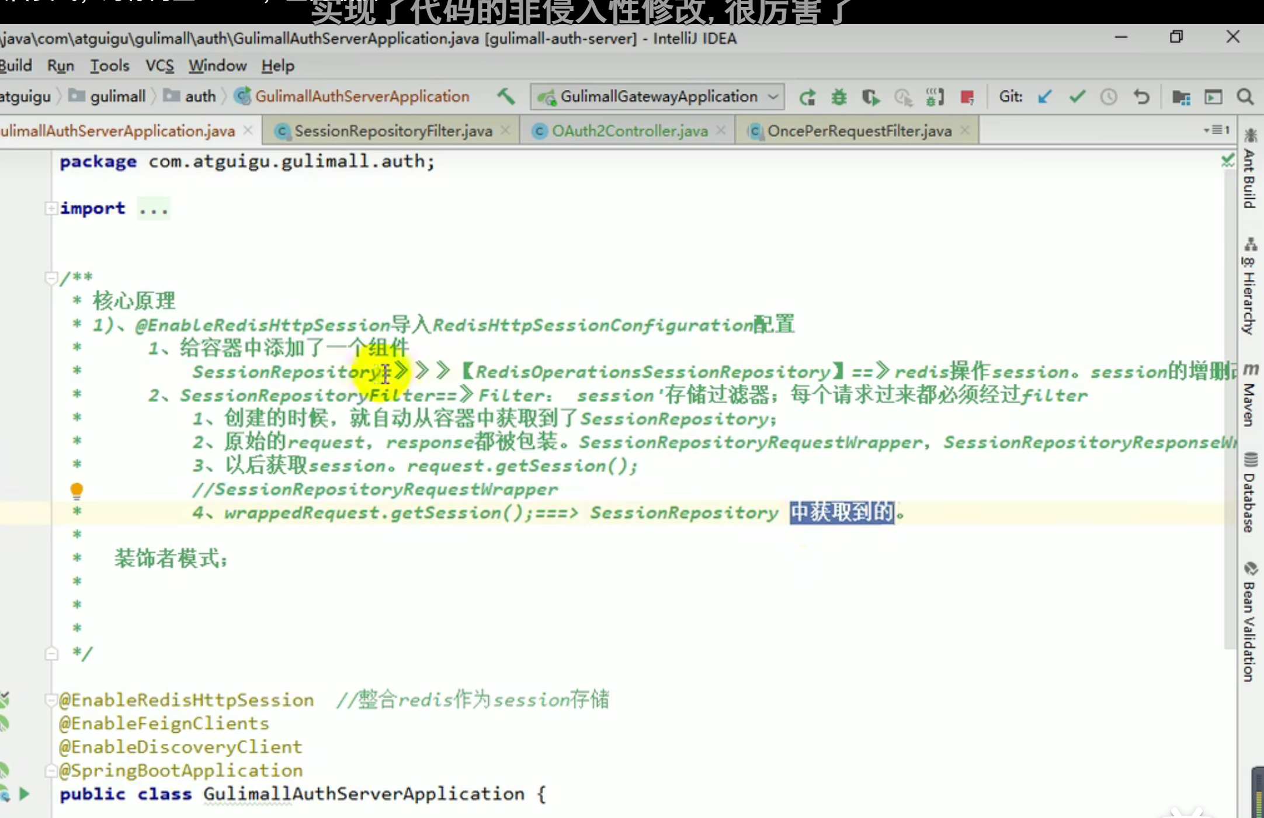The image size is (1264, 818).
Task: Rerun the application with the green arrow
Action: 807,97
